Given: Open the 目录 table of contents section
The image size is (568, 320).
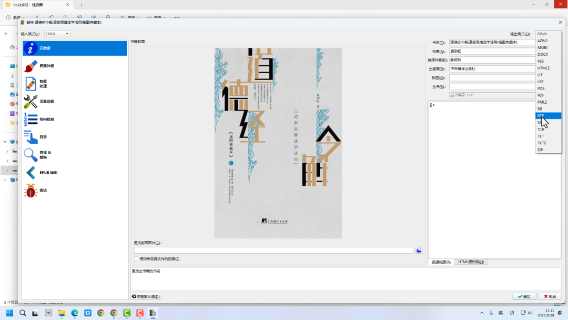Looking at the screenshot, I should point(75,137).
